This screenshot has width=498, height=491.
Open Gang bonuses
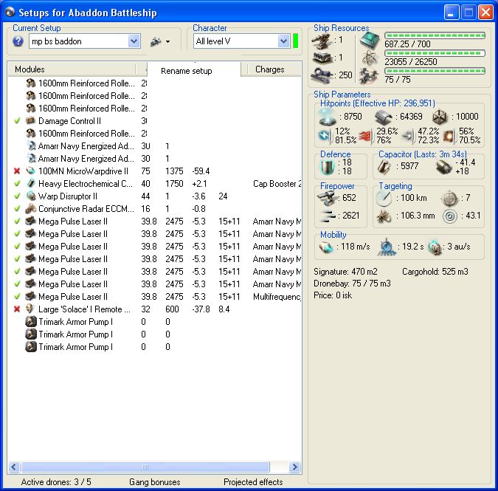(x=155, y=482)
